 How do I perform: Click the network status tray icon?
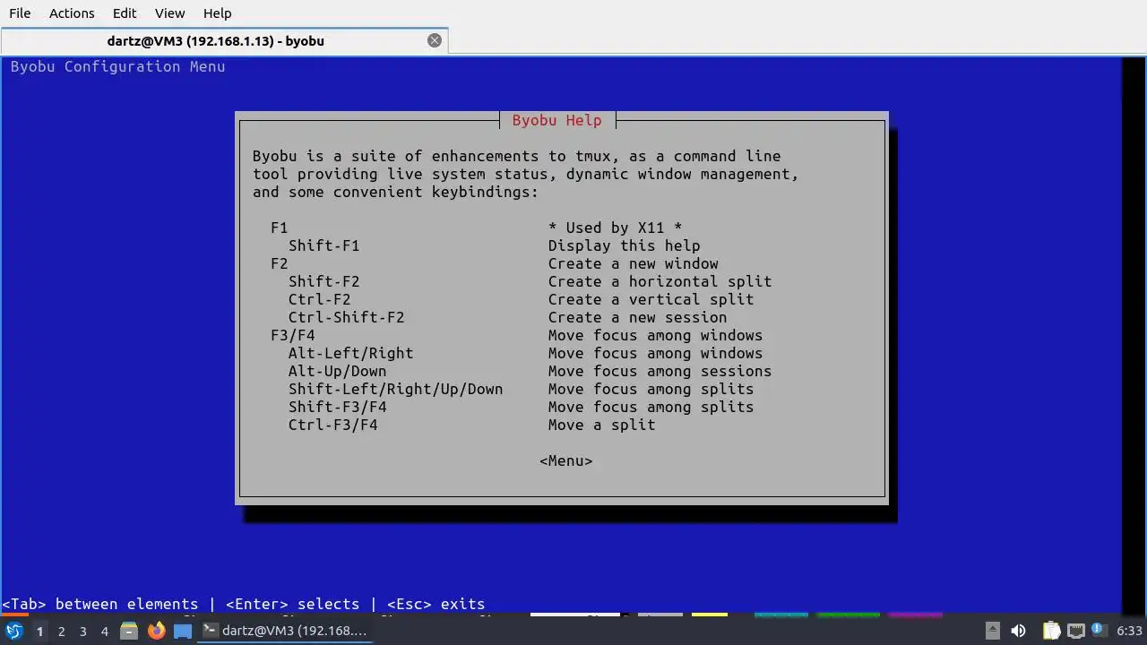1075,631
